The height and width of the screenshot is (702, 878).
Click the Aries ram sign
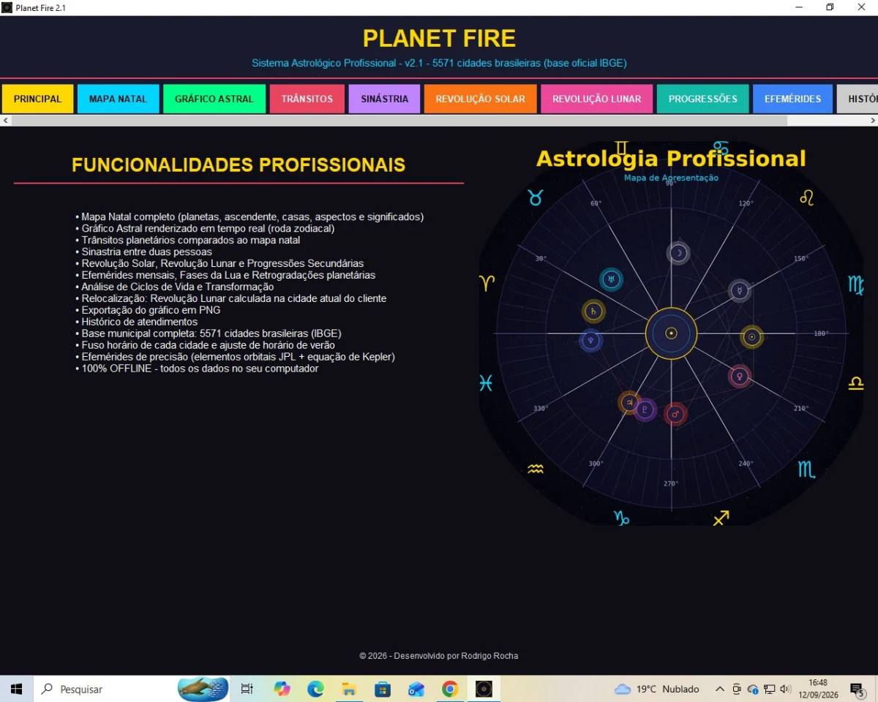(x=487, y=283)
